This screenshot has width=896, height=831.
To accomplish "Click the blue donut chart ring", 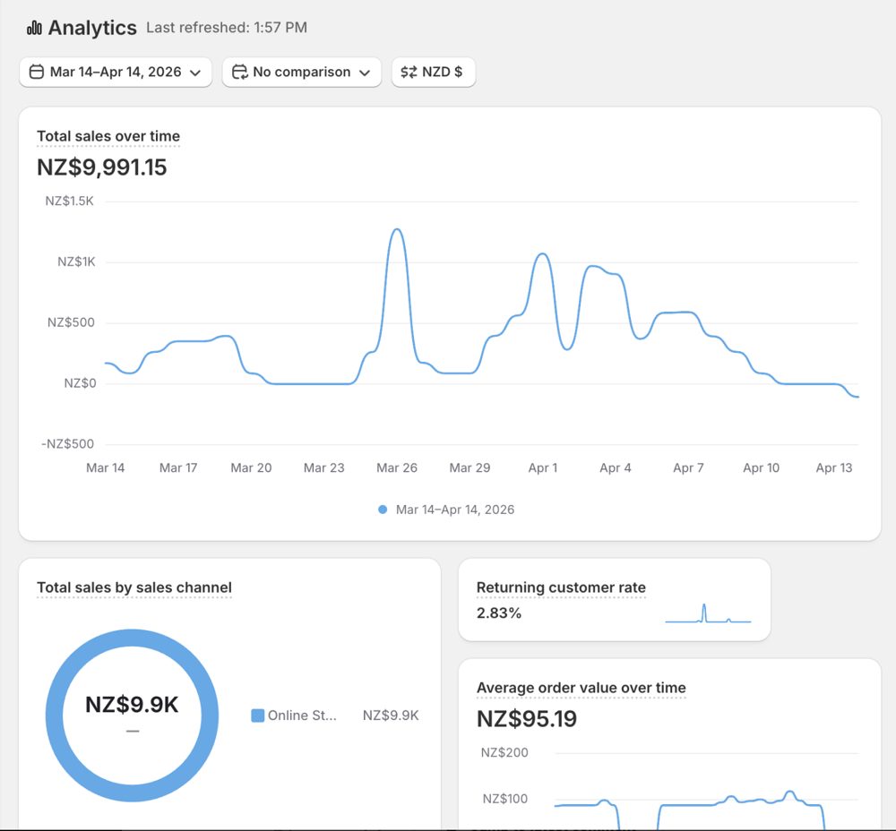I will point(132,638).
